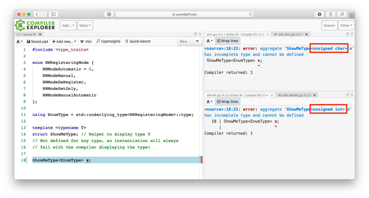Toggle Wrap lines in x86-64 gcc output
The height and width of the screenshot is (198, 369).
point(227,102)
